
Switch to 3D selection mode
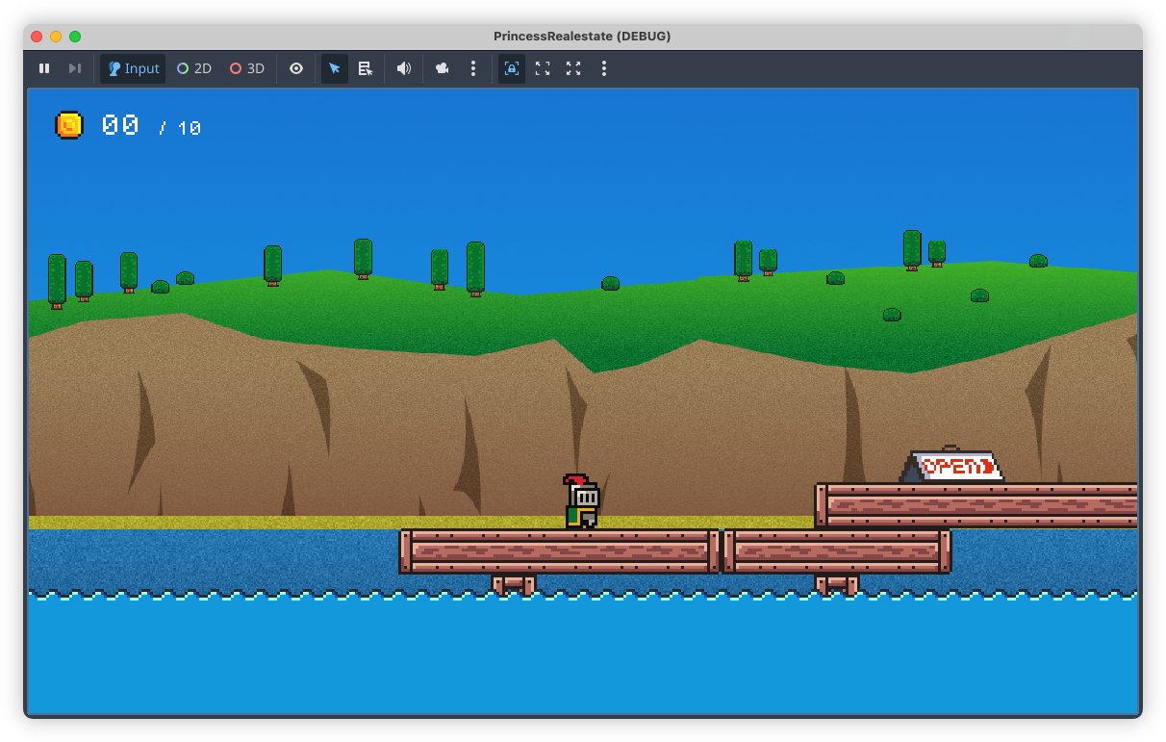(x=247, y=68)
